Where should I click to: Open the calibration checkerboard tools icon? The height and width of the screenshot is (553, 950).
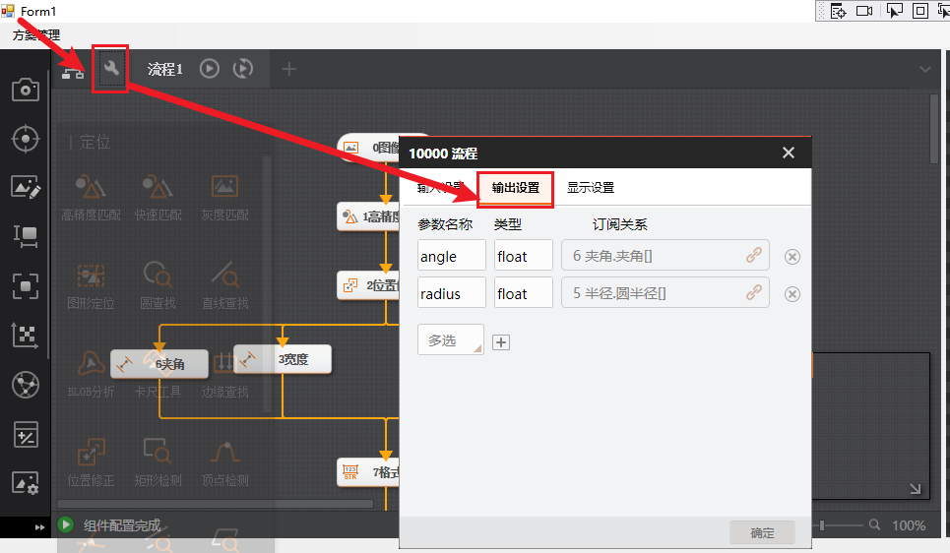point(25,336)
